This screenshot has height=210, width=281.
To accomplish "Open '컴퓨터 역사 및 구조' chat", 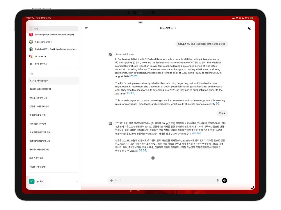I will point(38,115).
